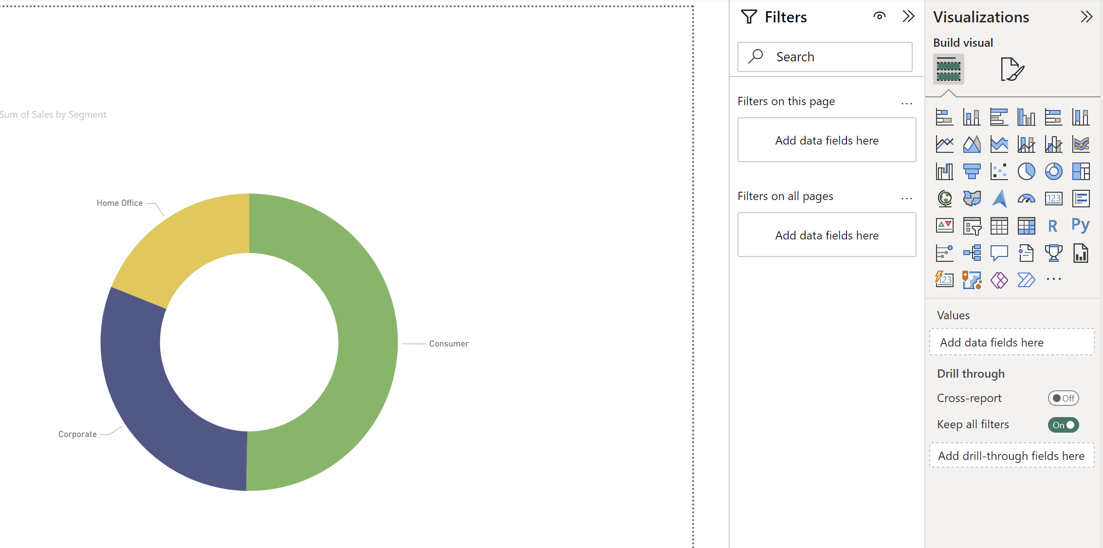Select the Treemap visualization icon
1103x548 pixels.
[1081, 171]
